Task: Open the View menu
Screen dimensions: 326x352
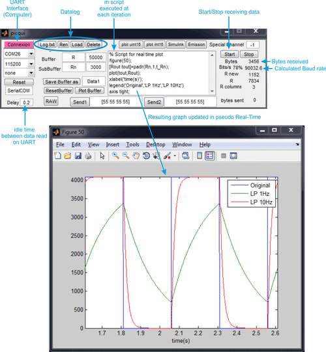Action: [x=93, y=144]
